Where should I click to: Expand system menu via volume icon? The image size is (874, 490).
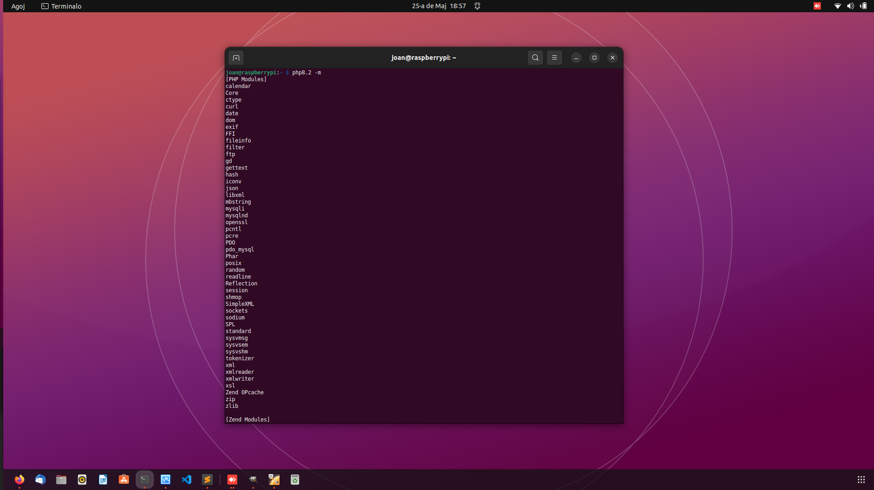[850, 6]
